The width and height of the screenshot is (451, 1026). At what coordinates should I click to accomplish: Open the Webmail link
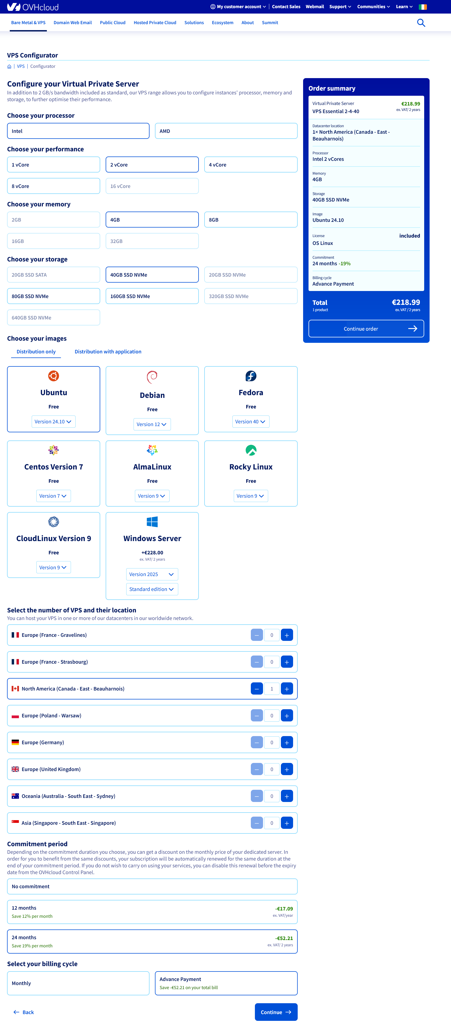(314, 7)
